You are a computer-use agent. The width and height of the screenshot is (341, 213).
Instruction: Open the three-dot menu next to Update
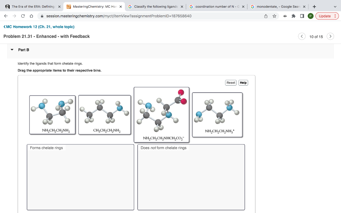click(x=335, y=16)
